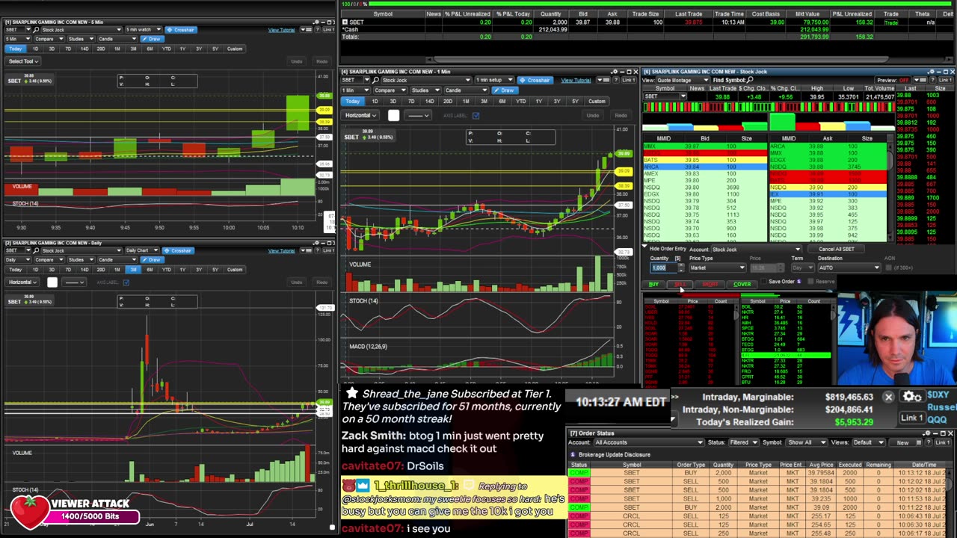Enable Crosshair in the 1 Min chart

(535, 80)
